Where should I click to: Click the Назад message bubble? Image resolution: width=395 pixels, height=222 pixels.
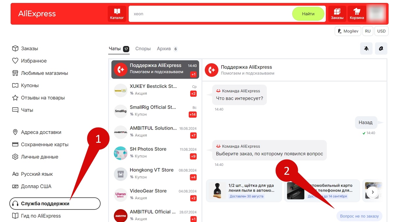[x=365, y=122]
